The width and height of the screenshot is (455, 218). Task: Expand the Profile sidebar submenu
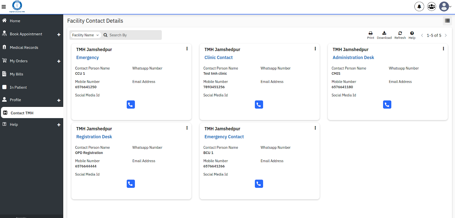[59, 100]
